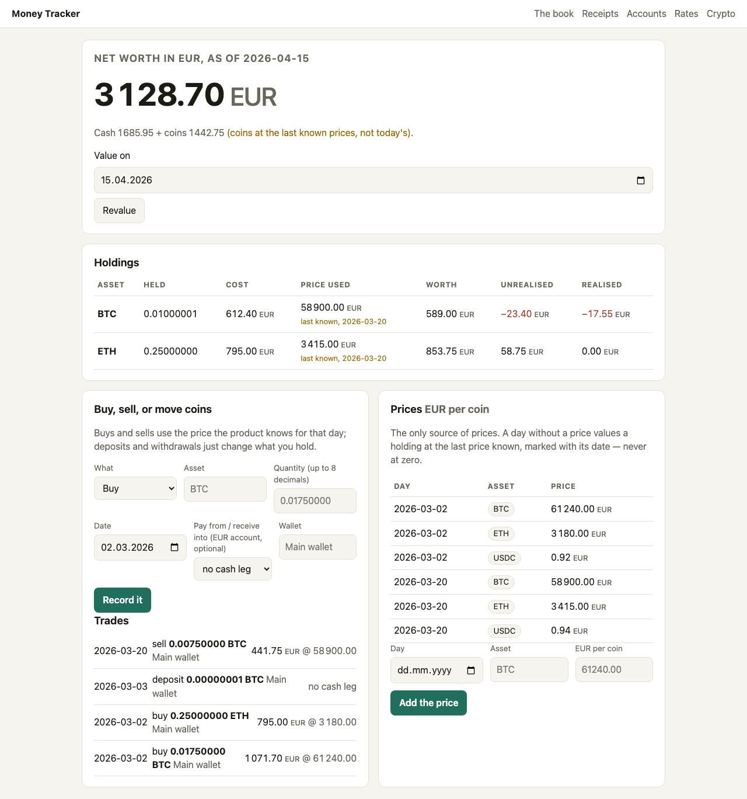Screen dimensions: 747x799
Task: Open calendar icon in price Day field
Action: click(471, 670)
